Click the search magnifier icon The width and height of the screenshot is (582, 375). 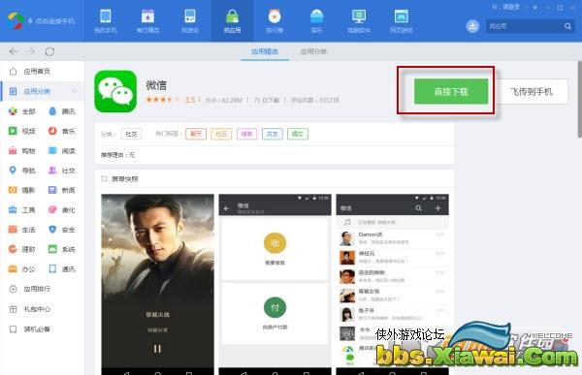[567, 26]
